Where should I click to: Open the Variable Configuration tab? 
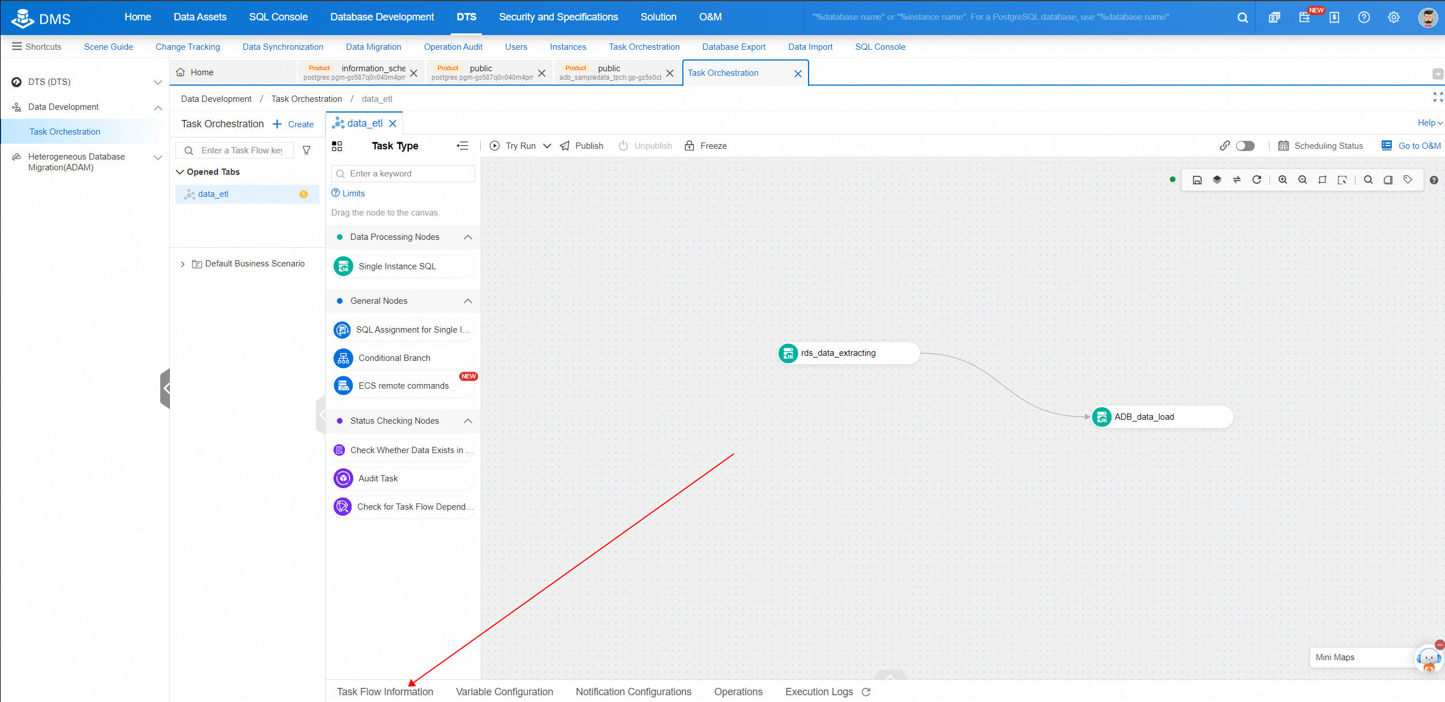pos(504,692)
